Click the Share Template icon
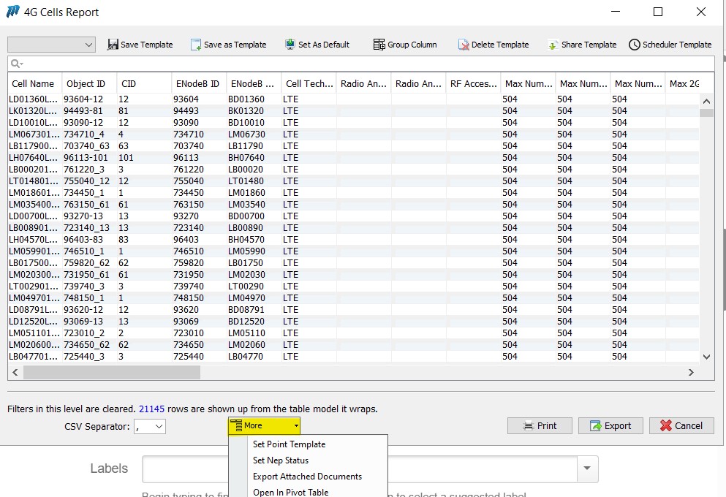Screen dimensions: 726x497 [553, 45]
